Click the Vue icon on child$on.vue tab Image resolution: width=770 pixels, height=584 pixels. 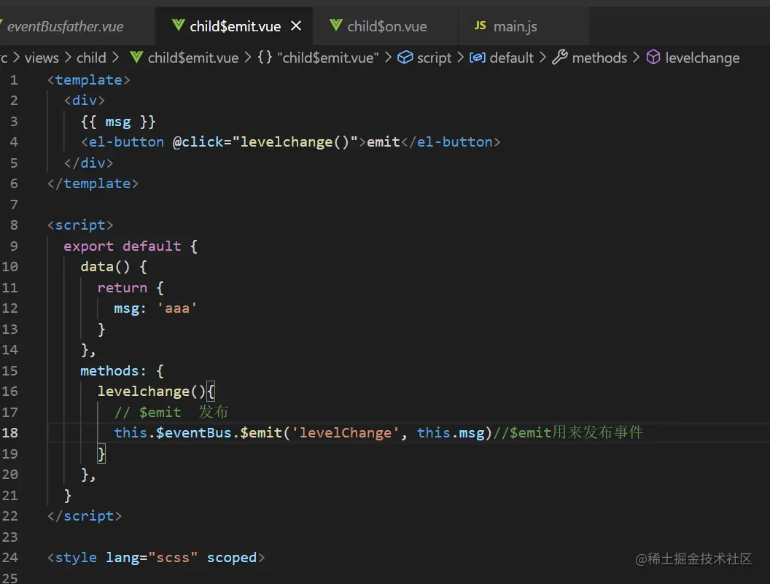pyautogui.click(x=336, y=25)
